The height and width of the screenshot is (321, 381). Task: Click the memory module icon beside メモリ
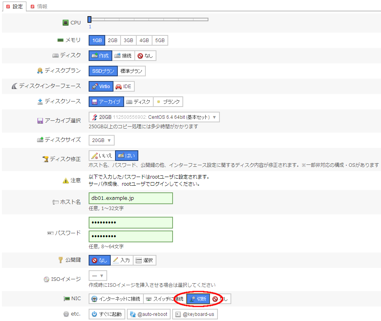61,40
